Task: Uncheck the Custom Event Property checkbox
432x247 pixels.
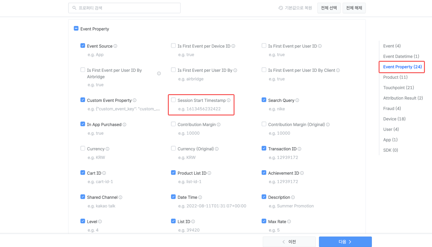Action: [83, 100]
